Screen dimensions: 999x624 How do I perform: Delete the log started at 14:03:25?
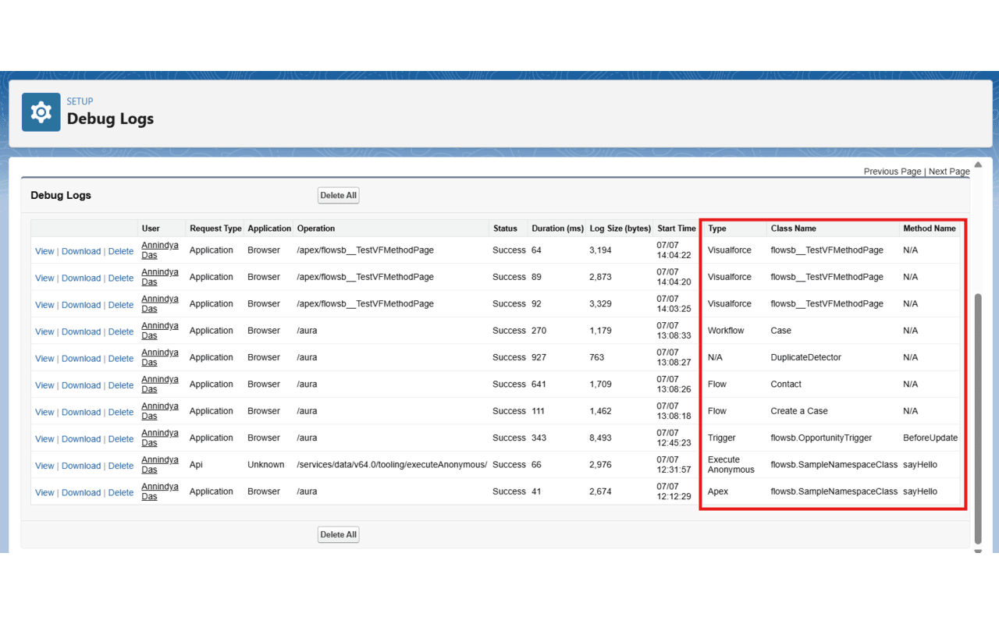pyautogui.click(x=121, y=305)
